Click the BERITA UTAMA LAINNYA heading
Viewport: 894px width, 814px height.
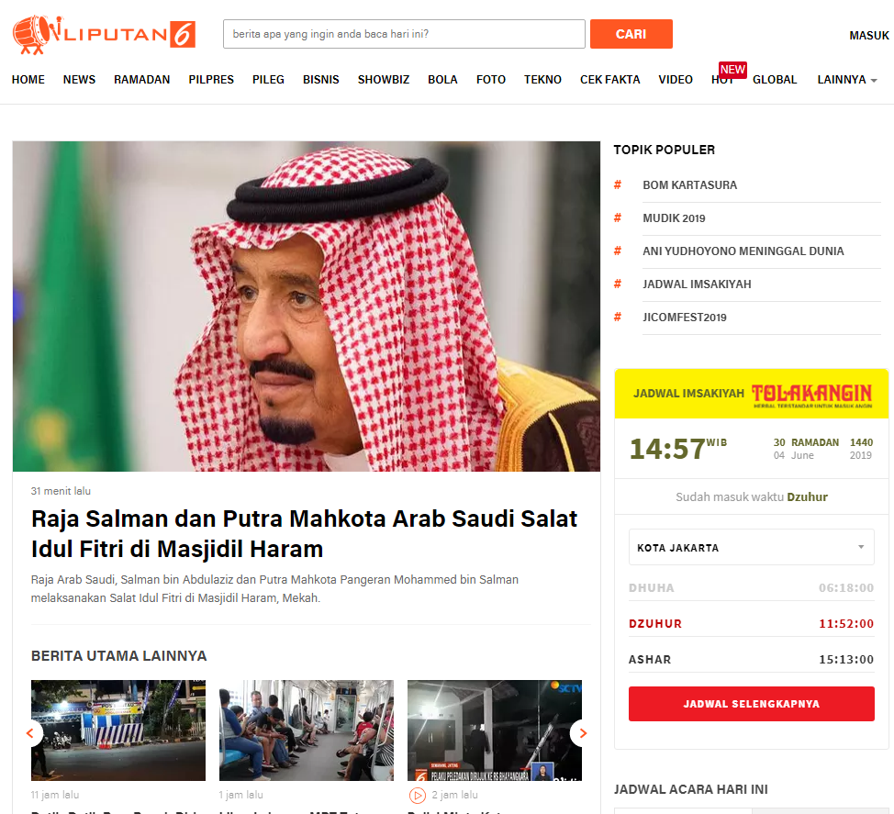(118, 656)
